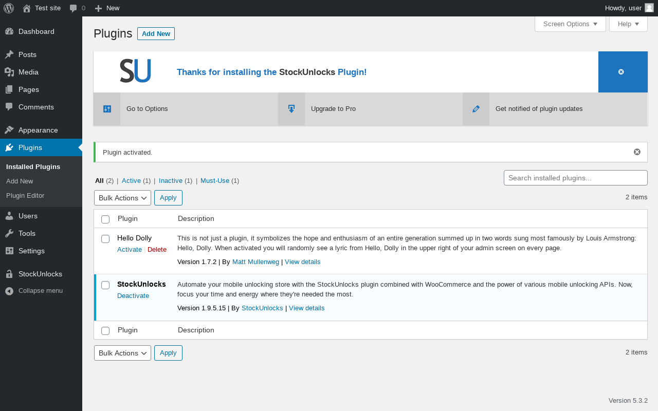Open Dashboard in the sidebar menu
658x411 pixels.
coord(41,31)
